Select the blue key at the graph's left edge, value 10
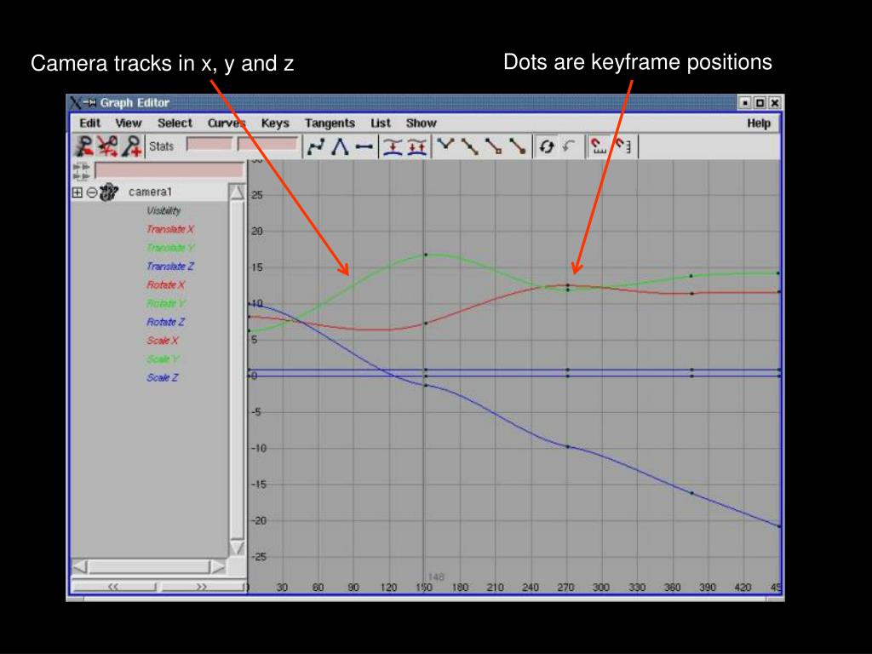Screen dimensions: 872x654 click(x=250, y=304)
